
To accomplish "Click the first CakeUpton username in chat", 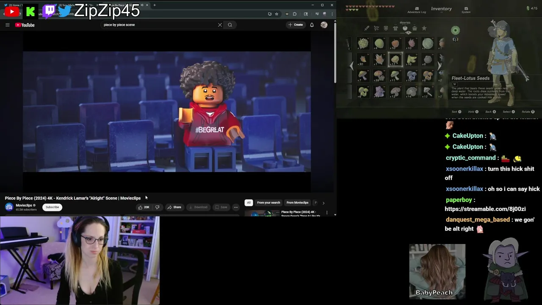I will click(x=467, y=136).
